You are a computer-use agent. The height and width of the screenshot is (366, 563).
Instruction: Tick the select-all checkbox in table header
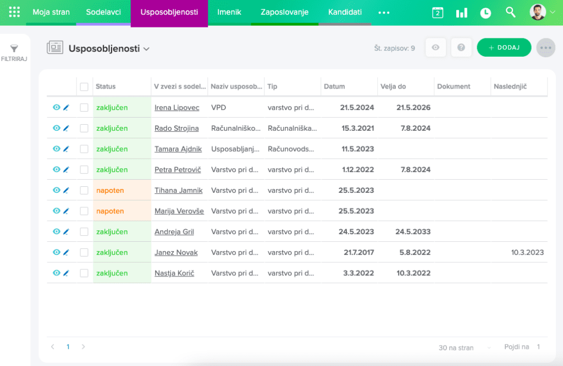click(x=84, y=86)
